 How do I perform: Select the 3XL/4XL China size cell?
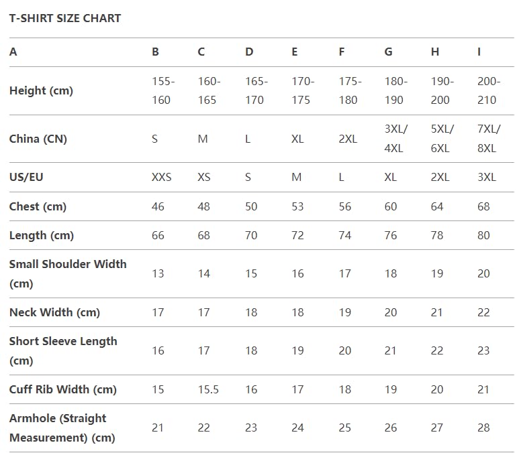[395, 139]
